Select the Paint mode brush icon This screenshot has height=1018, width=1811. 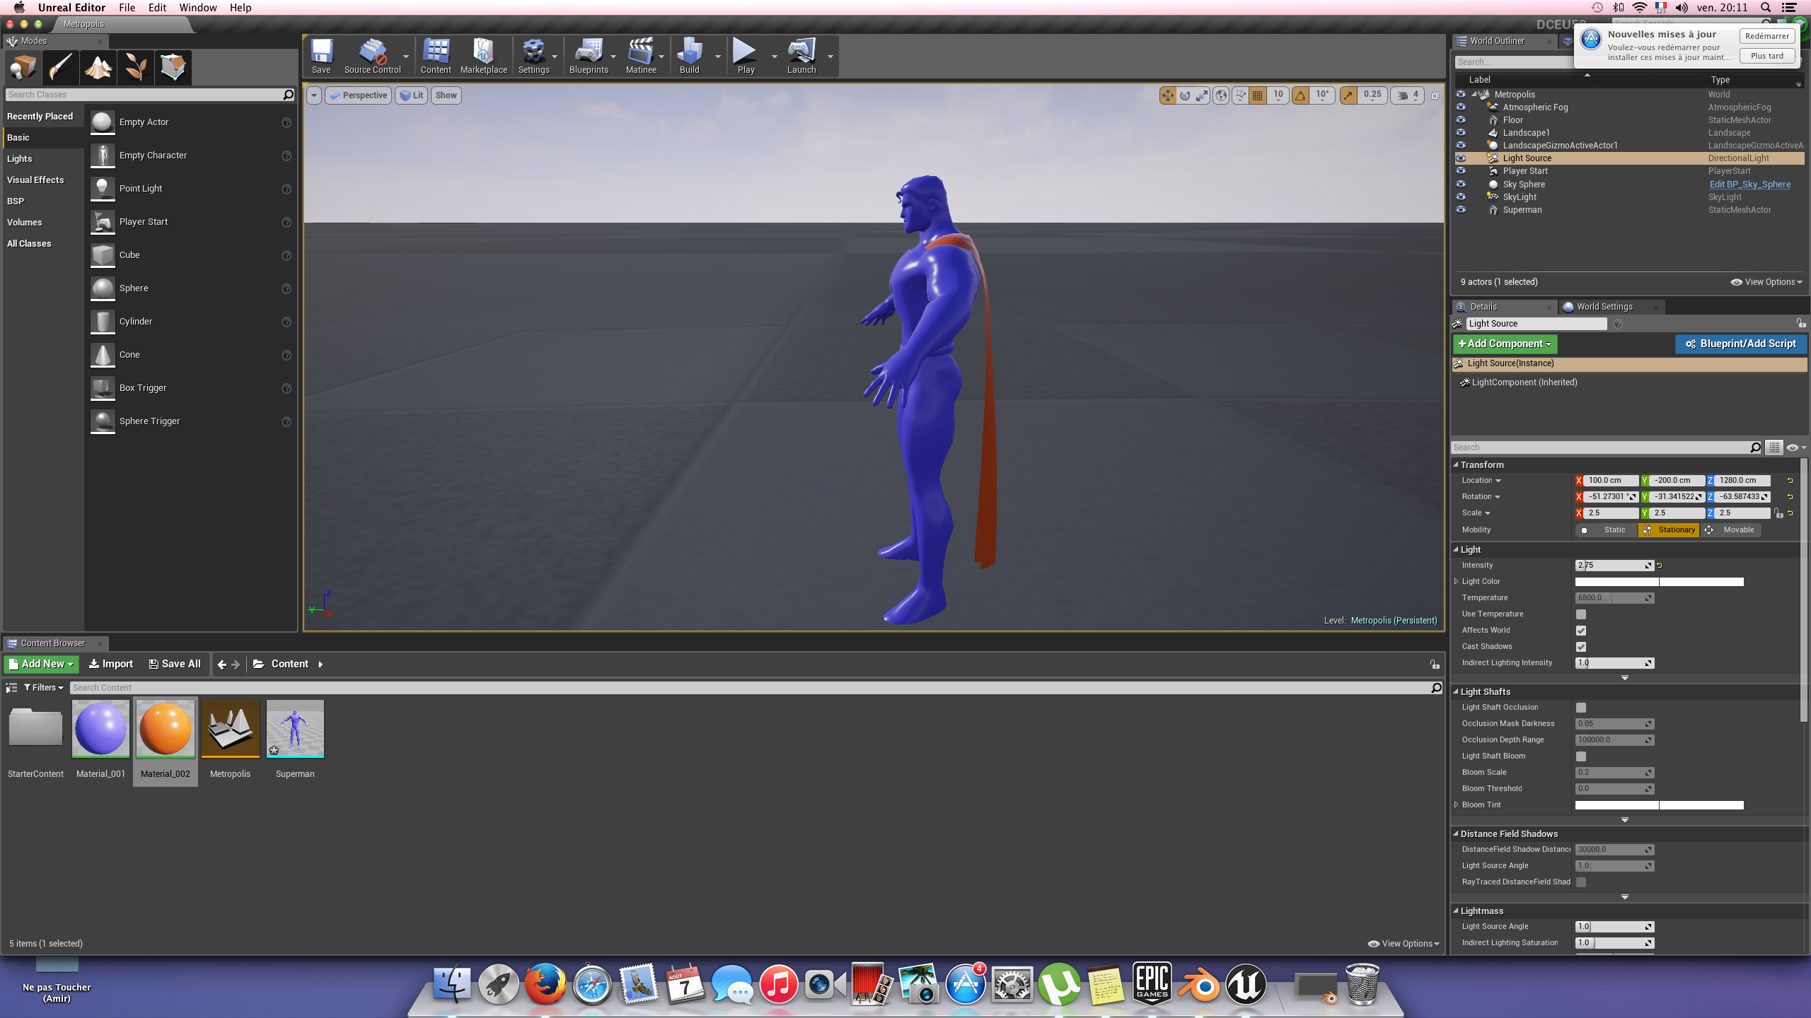click(60, 68)
